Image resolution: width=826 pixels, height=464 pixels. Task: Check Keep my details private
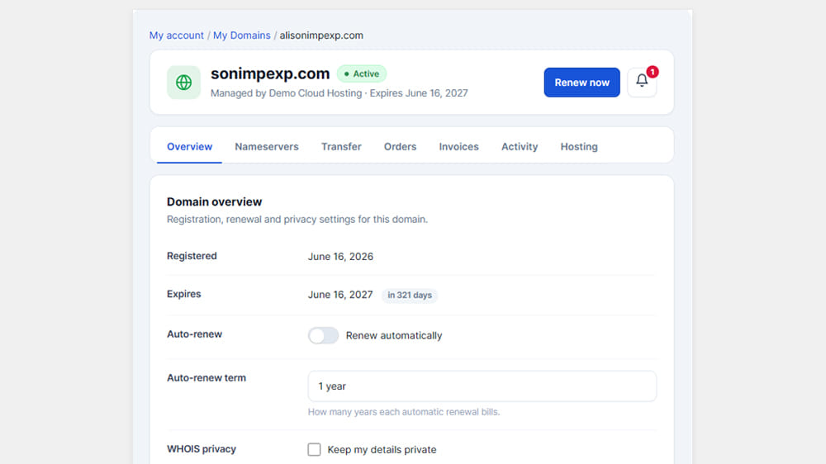click(314, 449)
